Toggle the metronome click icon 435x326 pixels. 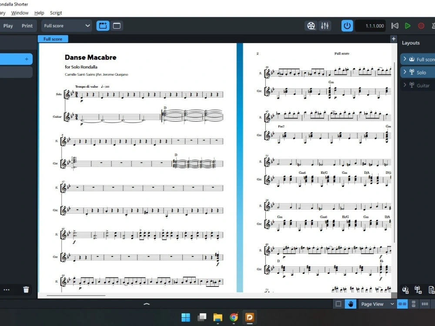(x=433, y=26)
